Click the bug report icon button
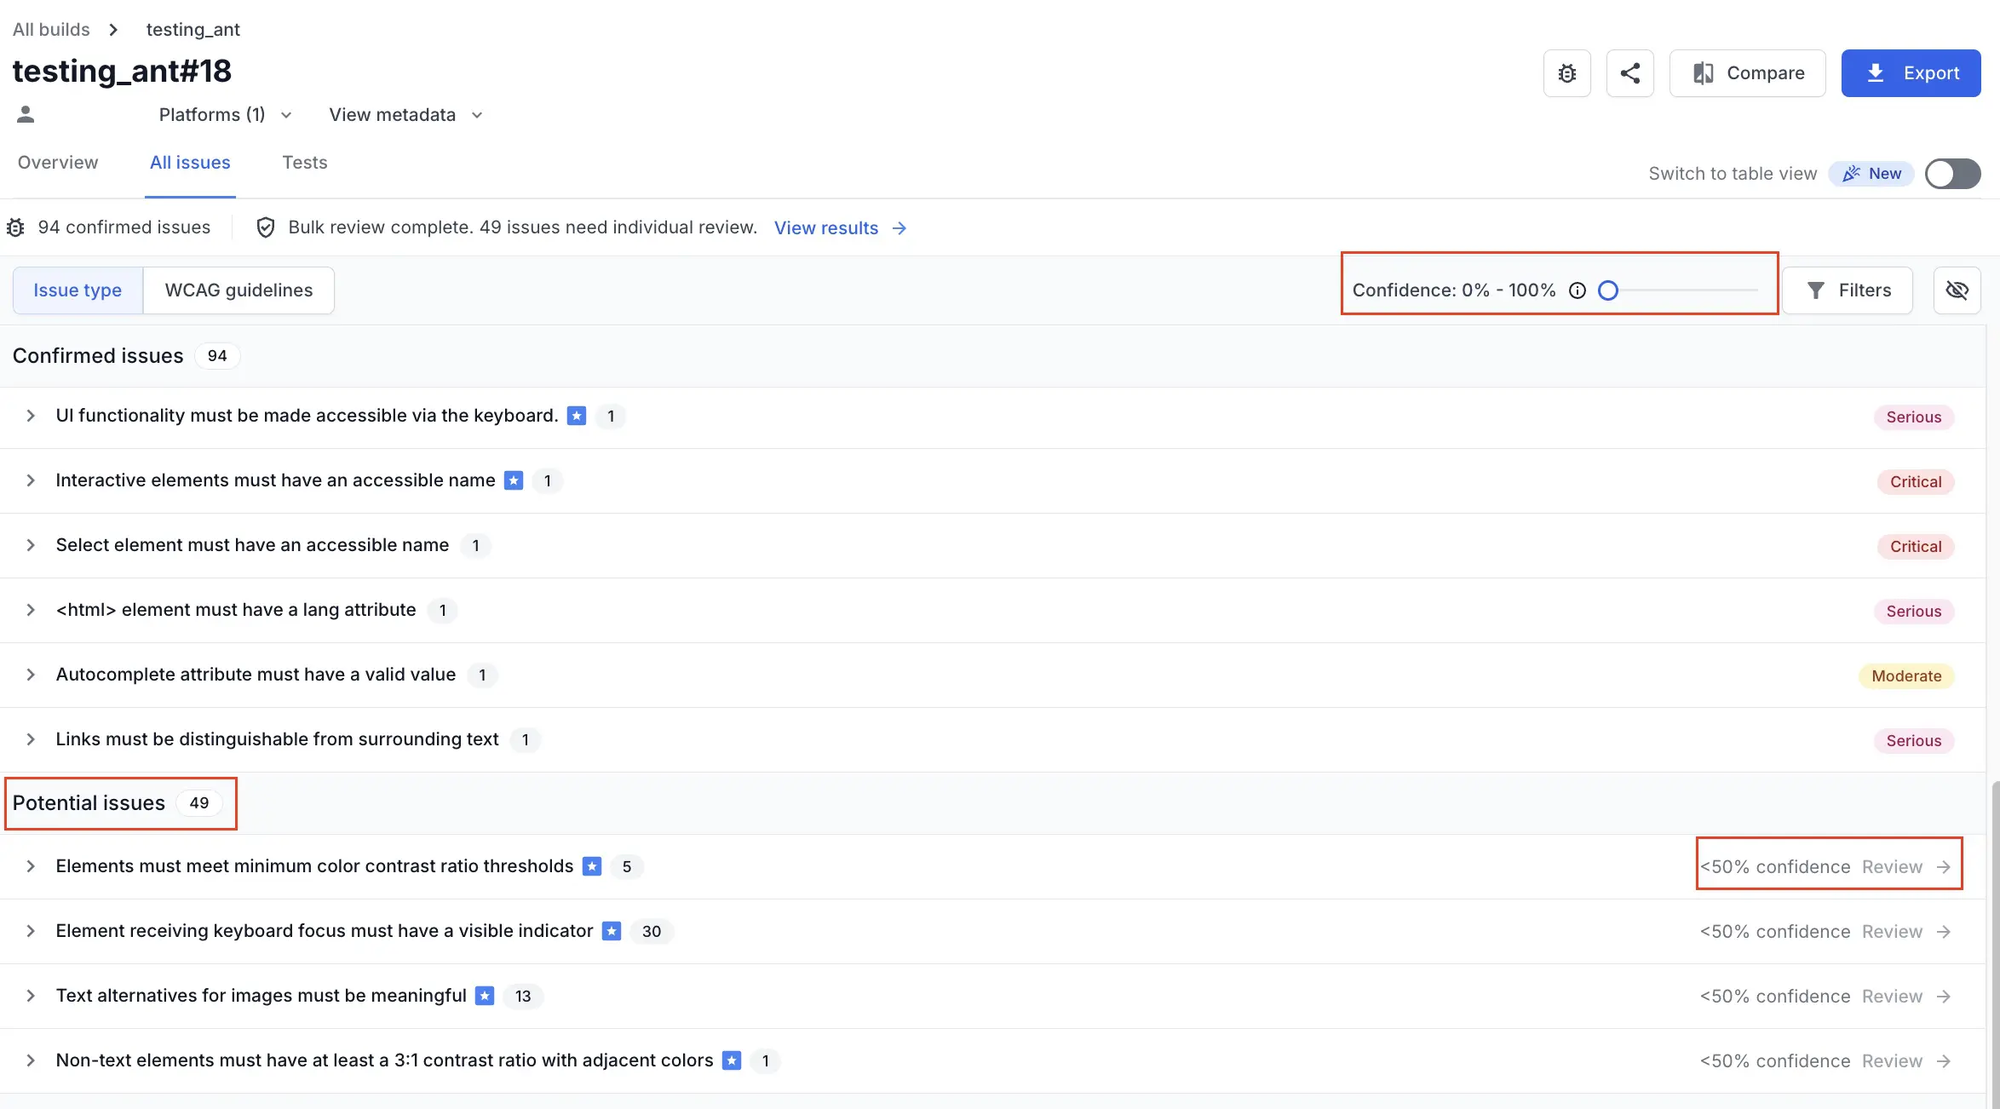The height and width of the screenshot is (1109, 2000). click(x=1566, y=73)
